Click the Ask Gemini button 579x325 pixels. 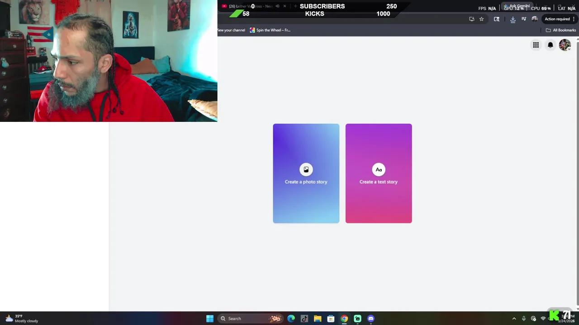(x=517, y=6)
